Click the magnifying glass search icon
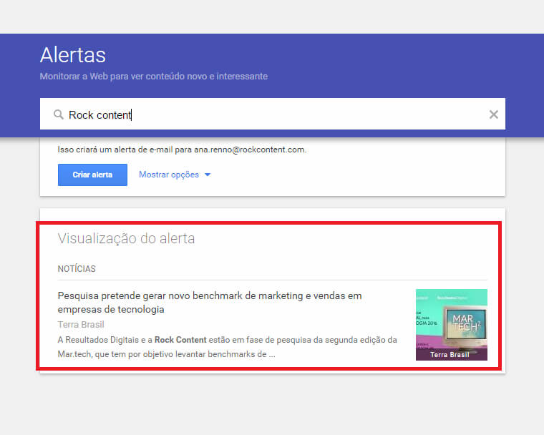This screenshot has height=435, width=544. point(59,114)
